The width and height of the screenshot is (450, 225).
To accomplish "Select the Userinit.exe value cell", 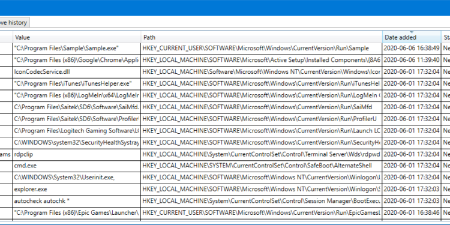I will pyautogui.click(x=77, y=178).
